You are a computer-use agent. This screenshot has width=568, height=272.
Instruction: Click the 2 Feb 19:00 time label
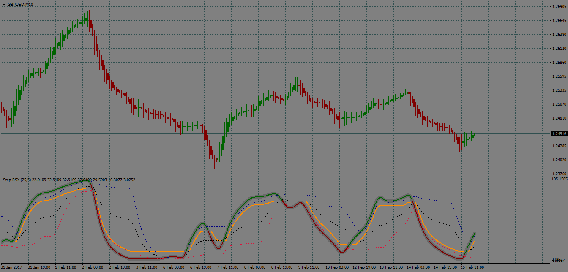(120, 267)
